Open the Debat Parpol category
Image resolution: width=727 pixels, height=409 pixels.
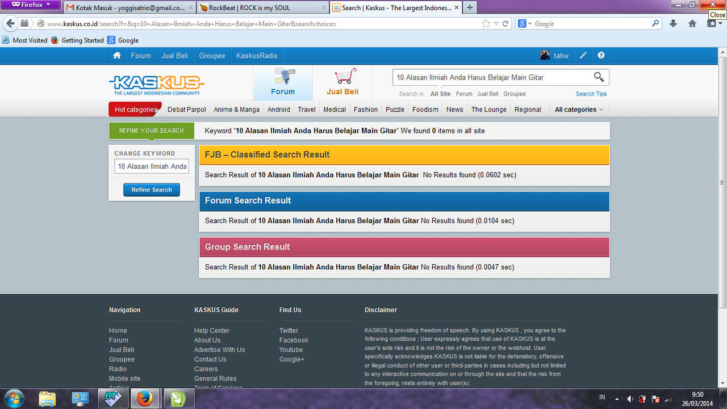pos(187,110)
